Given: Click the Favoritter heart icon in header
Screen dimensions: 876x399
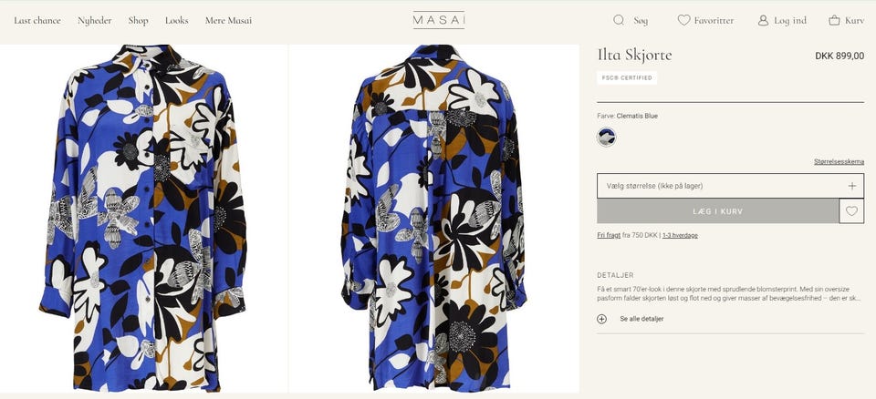Looking at the screenshot, I should (683, 20).
